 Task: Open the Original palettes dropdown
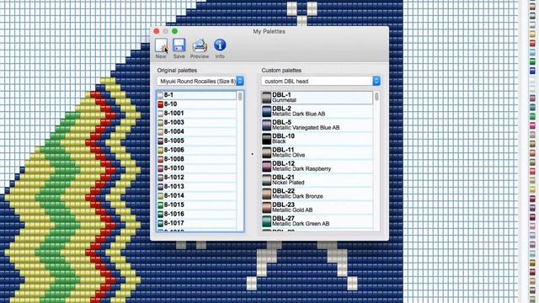[x=200, y=81]
